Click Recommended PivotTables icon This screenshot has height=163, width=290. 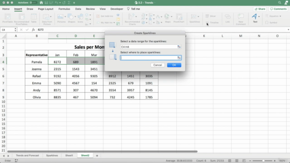point(21,19)
